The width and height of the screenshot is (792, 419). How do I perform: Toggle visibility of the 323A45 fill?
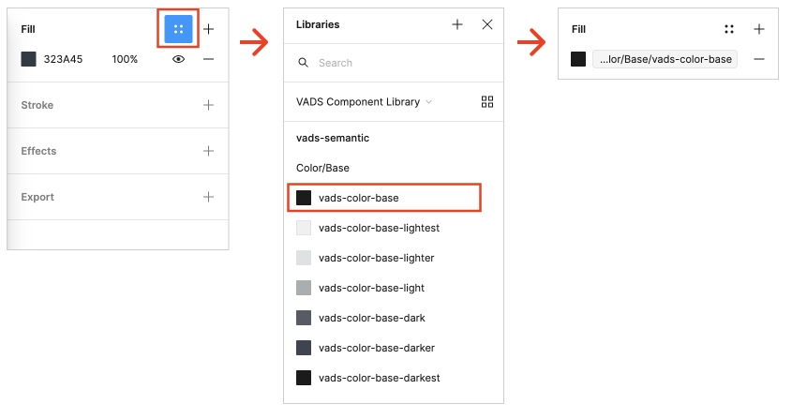pos(178,59)
